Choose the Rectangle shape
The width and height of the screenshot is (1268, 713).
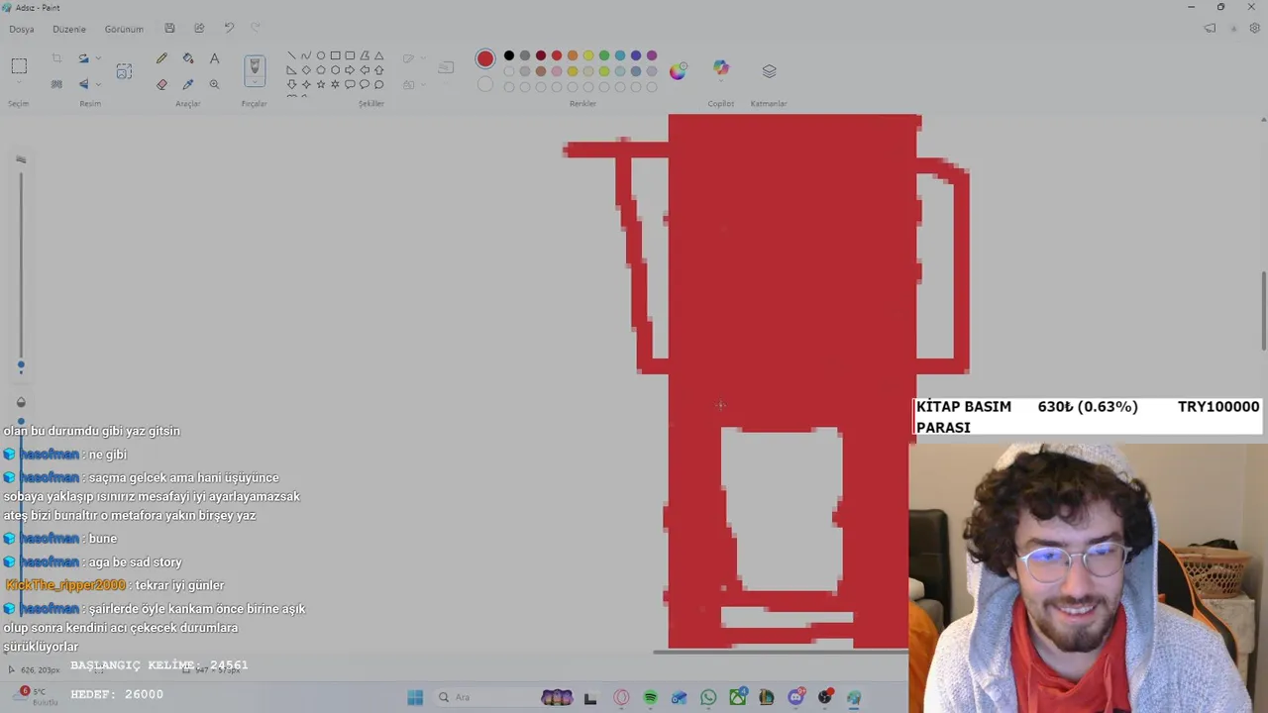[335, 55]
